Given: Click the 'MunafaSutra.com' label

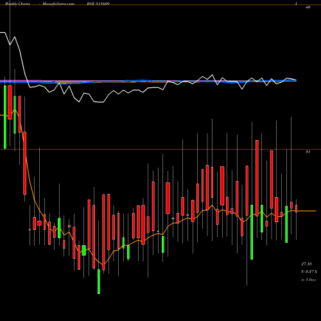Looking at the screenshot, I should tap(58, 4).
